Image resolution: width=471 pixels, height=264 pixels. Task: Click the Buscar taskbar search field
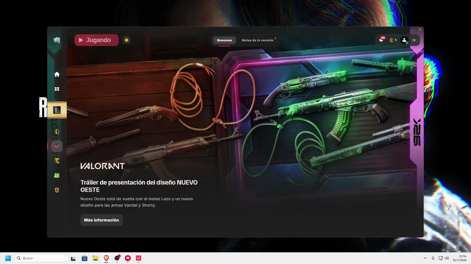(41, 258)
